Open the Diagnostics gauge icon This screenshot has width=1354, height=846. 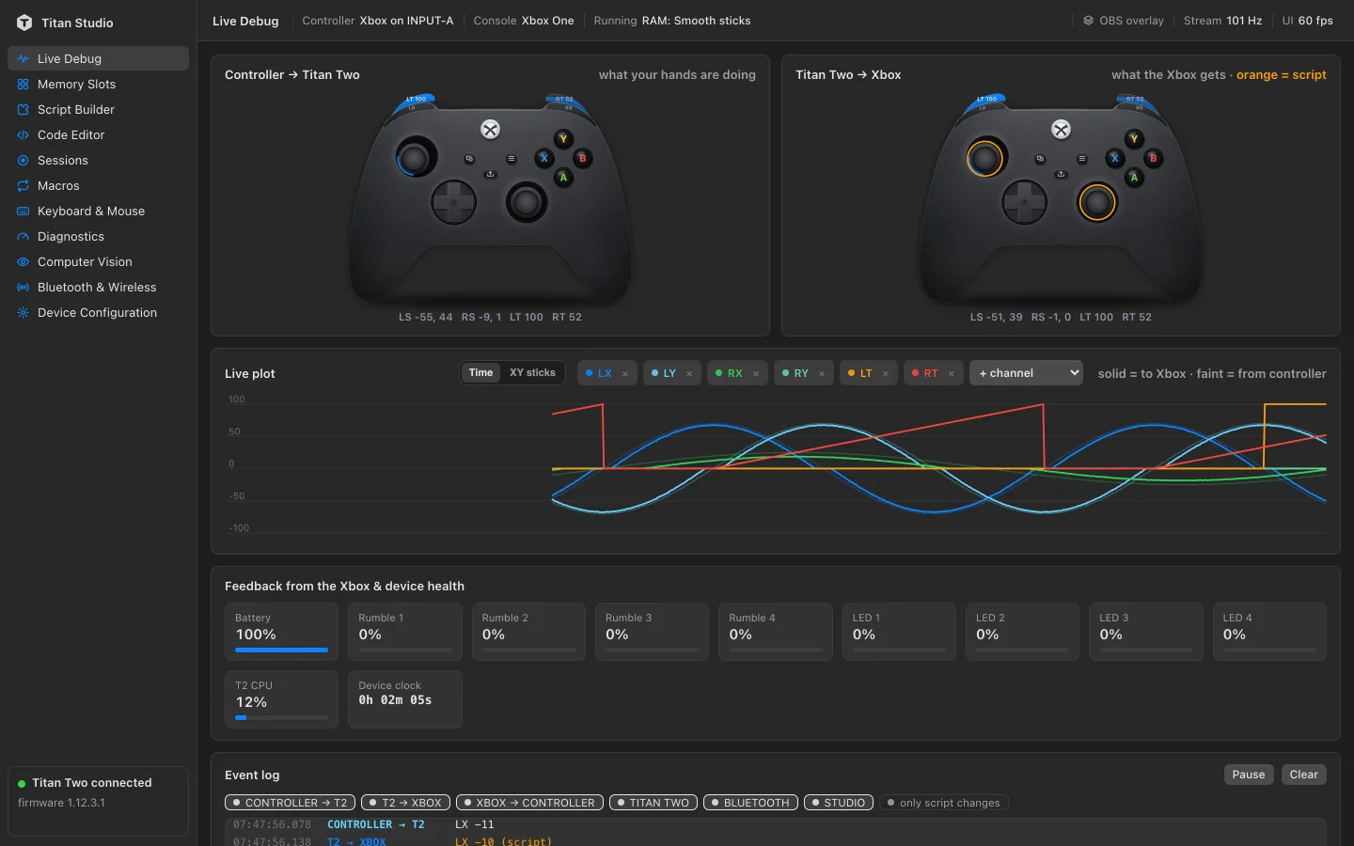click(x=23, y=236)
